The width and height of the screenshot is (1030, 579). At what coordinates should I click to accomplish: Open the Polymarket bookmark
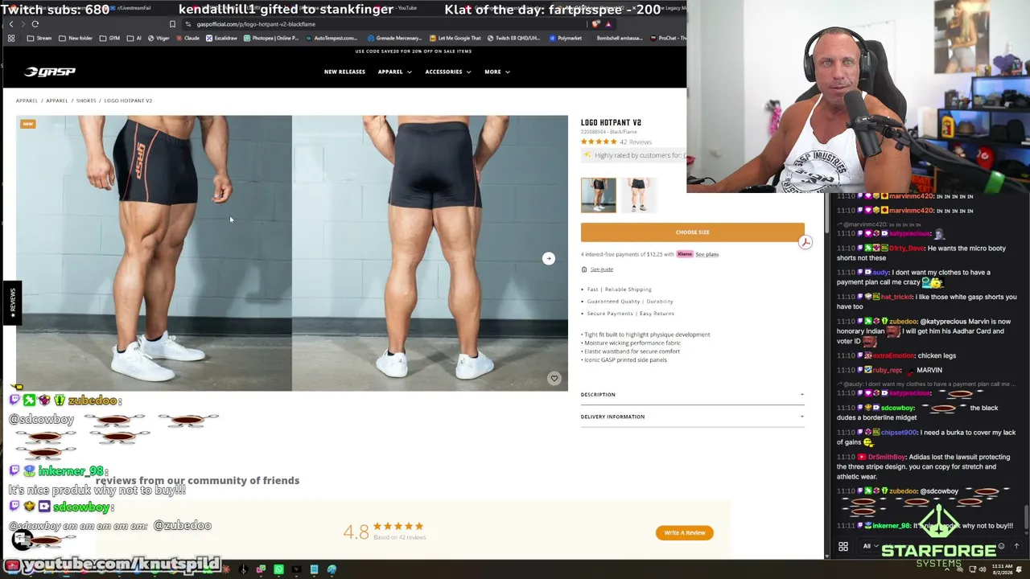[566, 38]
